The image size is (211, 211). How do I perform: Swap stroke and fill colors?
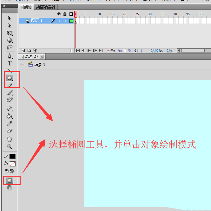[x=12, y=171]
